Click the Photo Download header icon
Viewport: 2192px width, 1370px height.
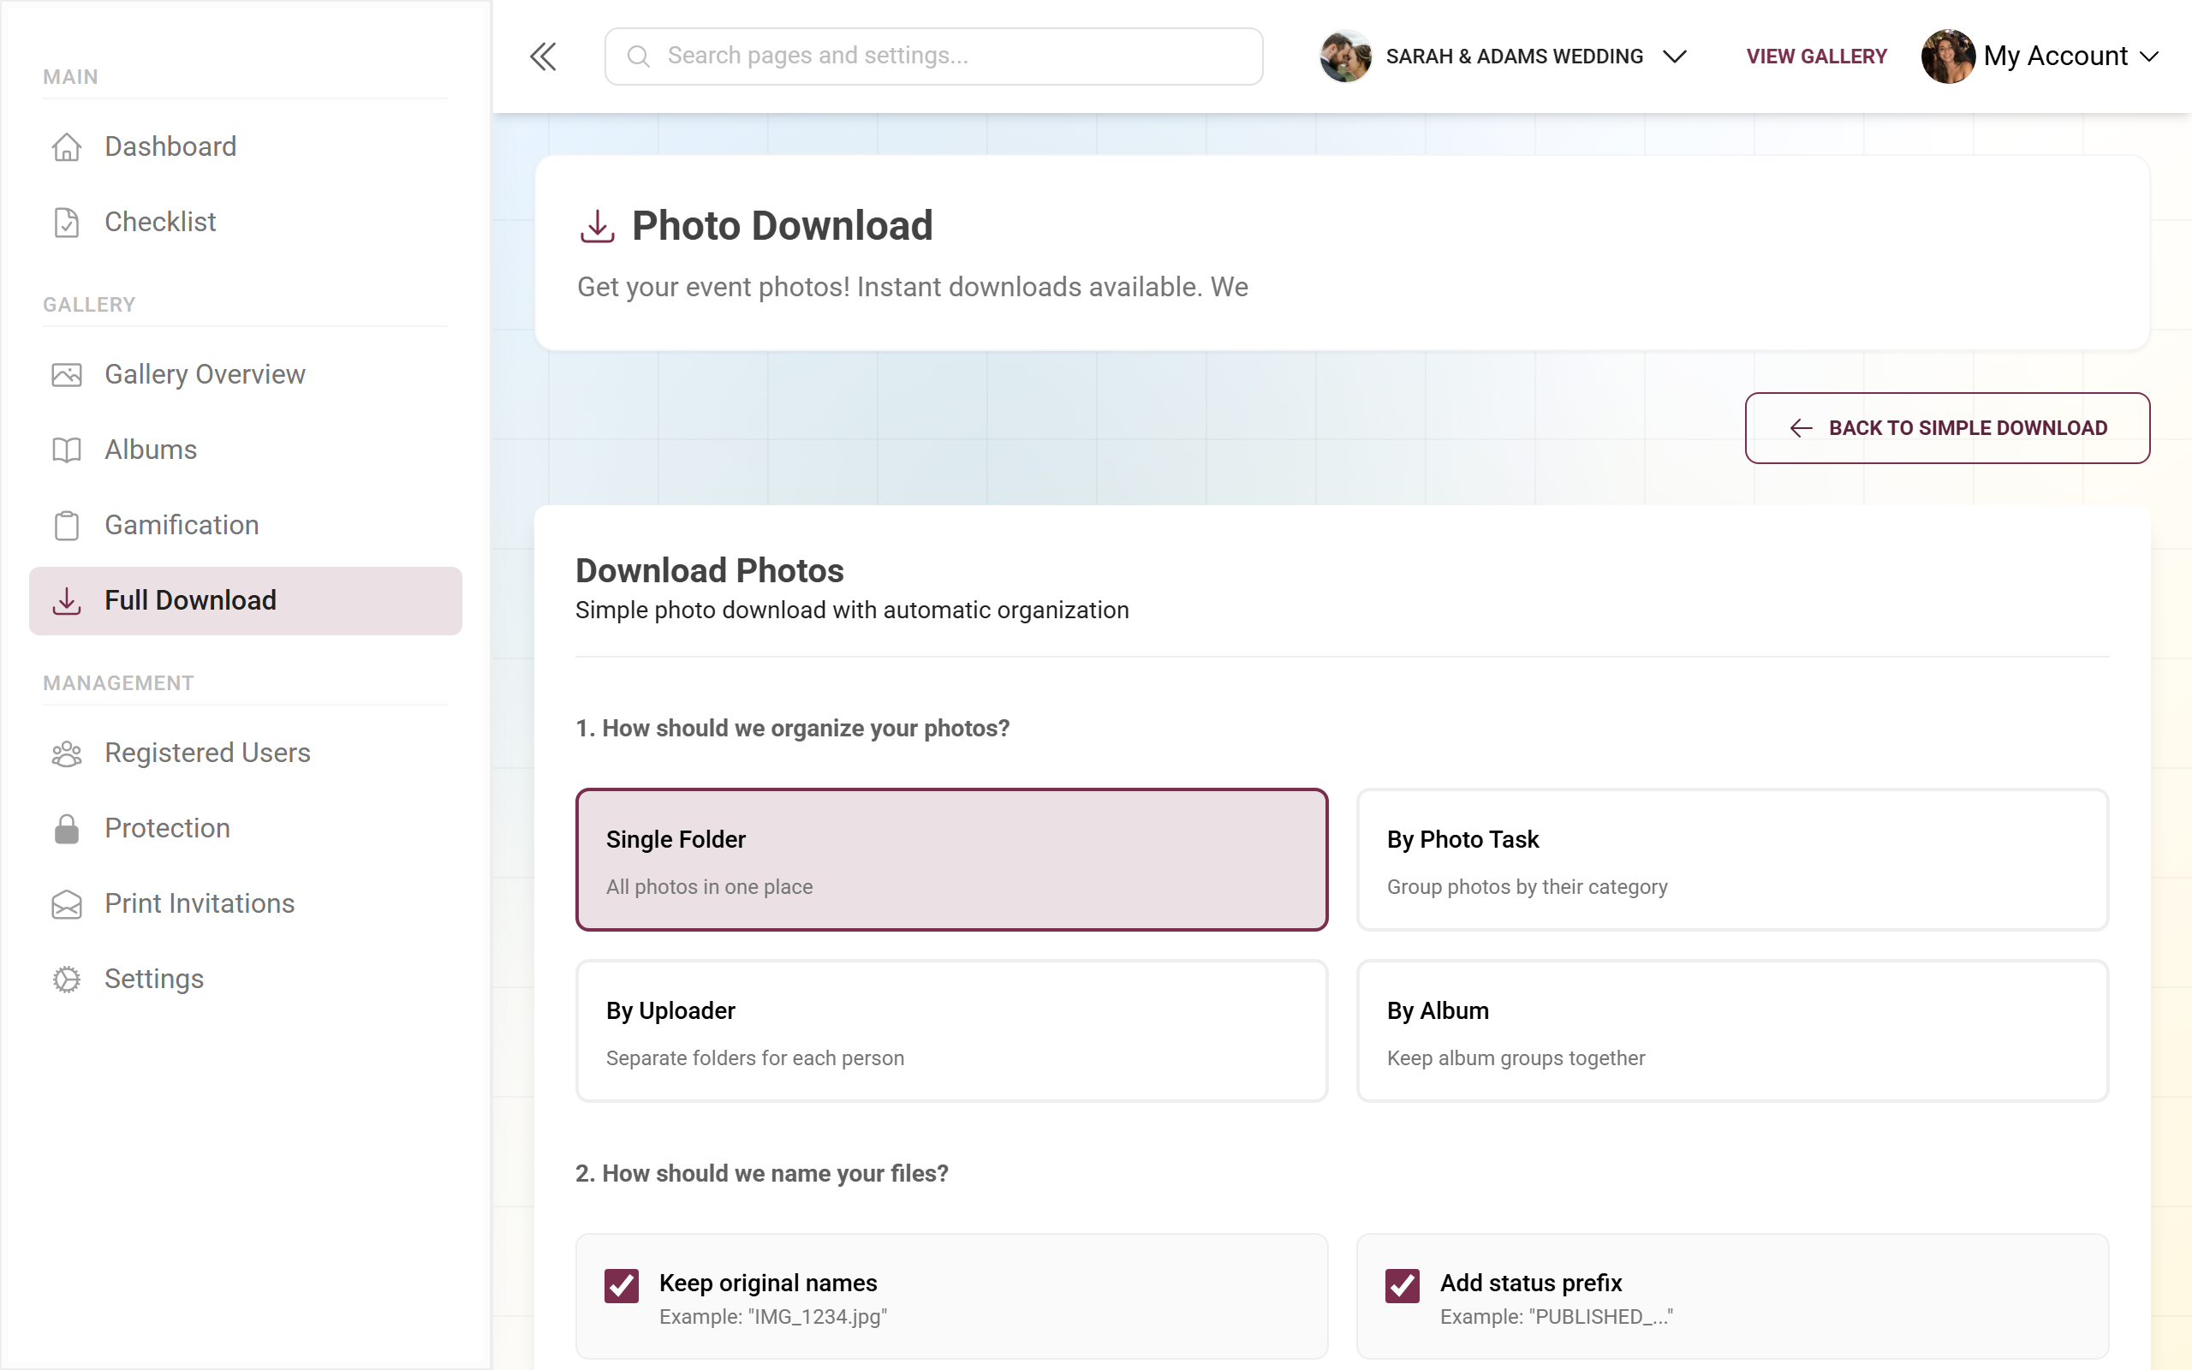click(x=597, y=225)
